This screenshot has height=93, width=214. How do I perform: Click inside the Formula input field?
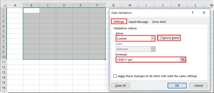point(148,60)
